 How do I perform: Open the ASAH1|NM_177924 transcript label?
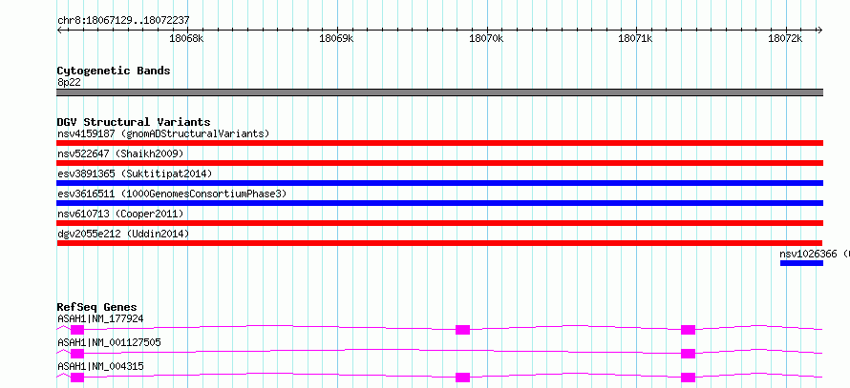(x=100, y=318)
